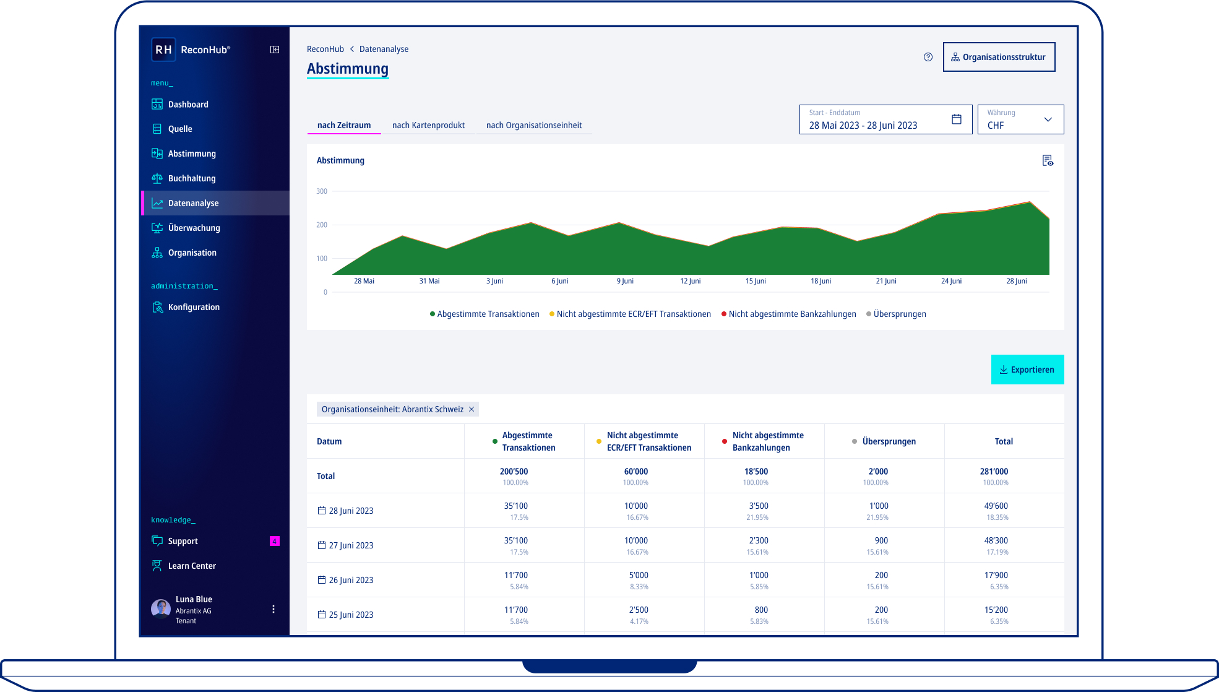This screenshot has width=1219, height=692.
Task: Click the Überwachung monitor icon
Action: 157,228
